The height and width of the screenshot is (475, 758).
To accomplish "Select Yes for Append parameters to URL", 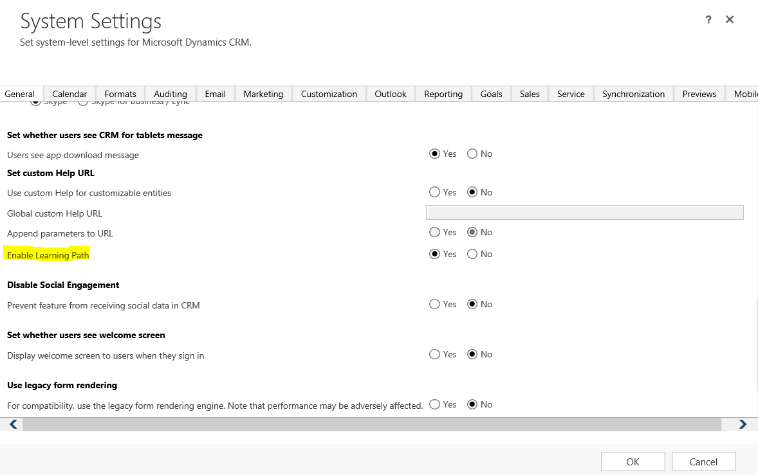I will tap(435, 232).
